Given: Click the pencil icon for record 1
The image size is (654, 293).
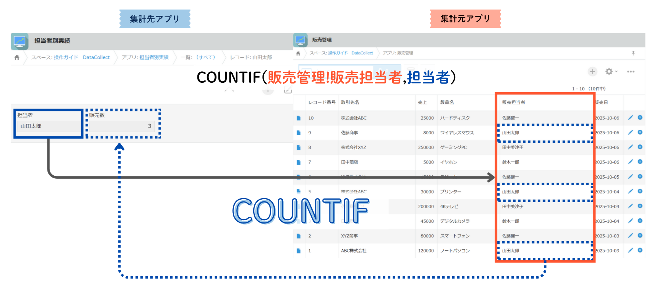Looking at the screenshot, I should click(x=630, y=250).
